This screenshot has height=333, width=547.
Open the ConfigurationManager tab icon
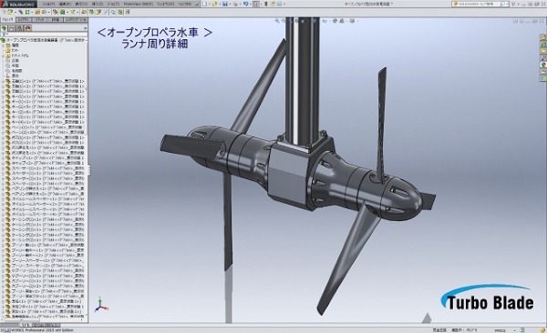(x=20, y=28)
